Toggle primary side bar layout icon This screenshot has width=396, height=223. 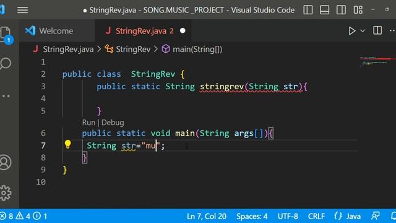pos(308,10)
